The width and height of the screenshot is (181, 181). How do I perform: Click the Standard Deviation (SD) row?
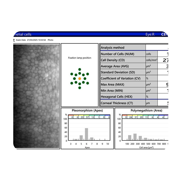123,72
